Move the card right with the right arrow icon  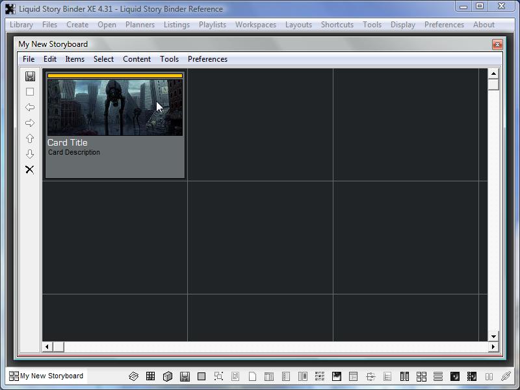pos(30,123)
